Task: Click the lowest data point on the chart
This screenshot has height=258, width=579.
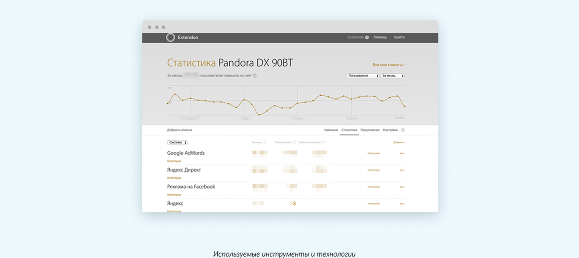Action: click(x=259, y=115)
